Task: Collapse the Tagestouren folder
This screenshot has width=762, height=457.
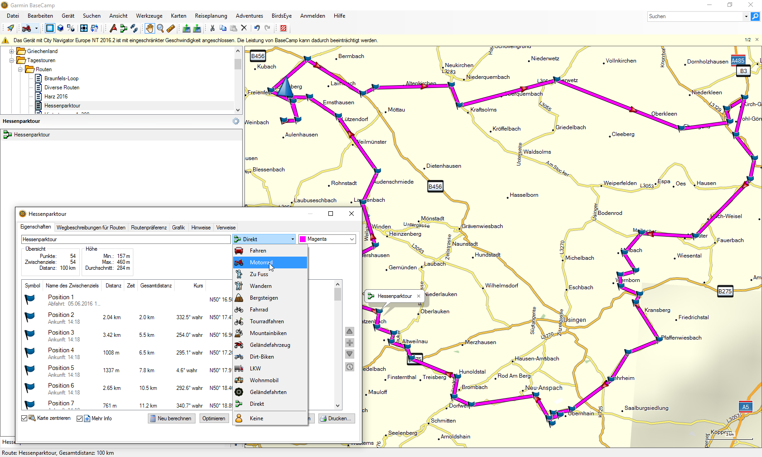Action: click(12, 60)
